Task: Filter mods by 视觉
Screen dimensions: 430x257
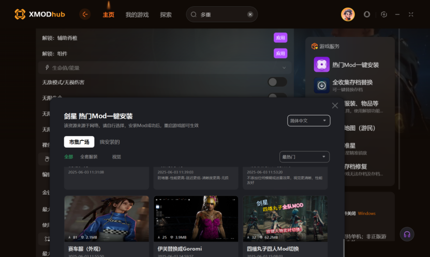Action: (116, 157)
